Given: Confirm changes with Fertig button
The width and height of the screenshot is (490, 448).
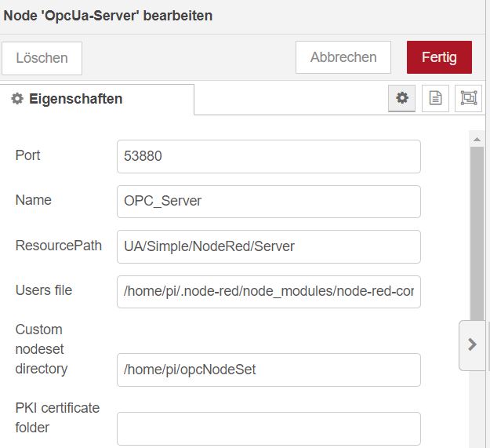Looking at the screenshot, I should (x=439, y=57).
